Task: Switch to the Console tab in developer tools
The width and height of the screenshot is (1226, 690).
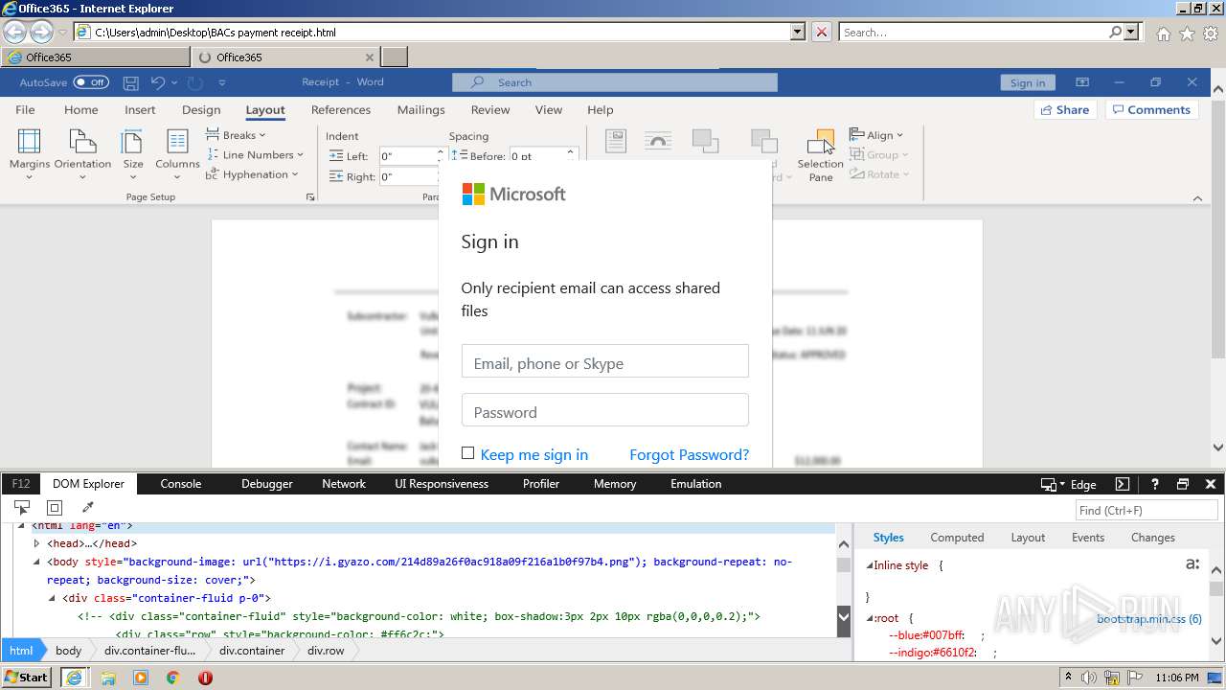Action: point(181,484)
